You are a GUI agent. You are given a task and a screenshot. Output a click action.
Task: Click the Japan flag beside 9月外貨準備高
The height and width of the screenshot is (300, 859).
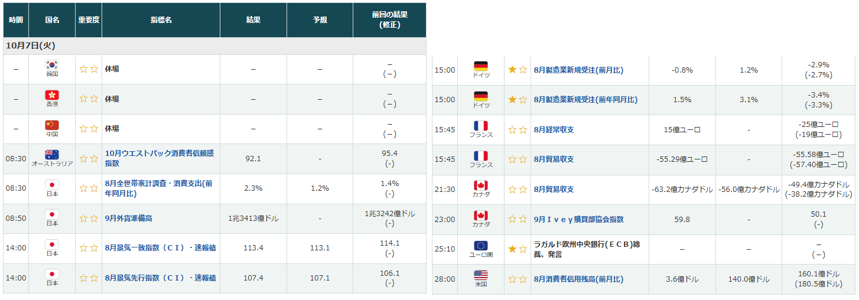point(52,214)
